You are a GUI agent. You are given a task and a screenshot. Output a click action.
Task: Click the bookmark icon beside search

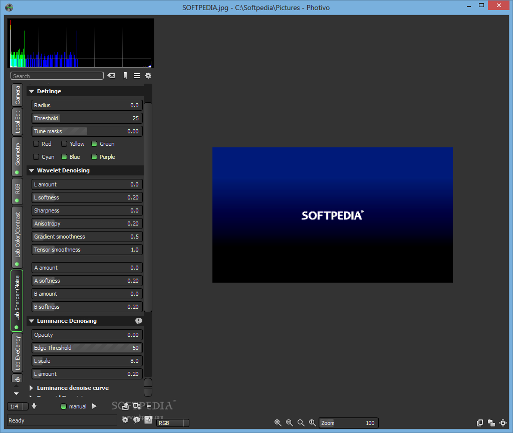[x=125, y=76]
